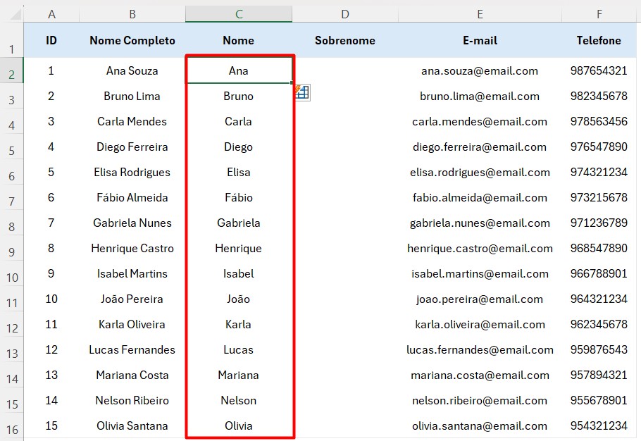The image size is (641, 441).
Task: Select cell containing 'Fábio Almeida'
Action: click(132, 197)
